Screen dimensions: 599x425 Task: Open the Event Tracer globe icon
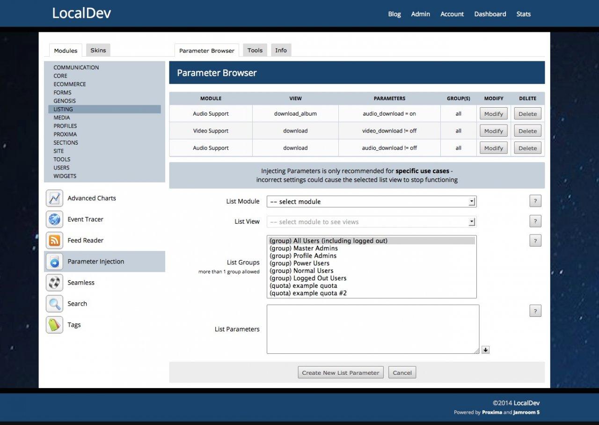coord(54,220)
